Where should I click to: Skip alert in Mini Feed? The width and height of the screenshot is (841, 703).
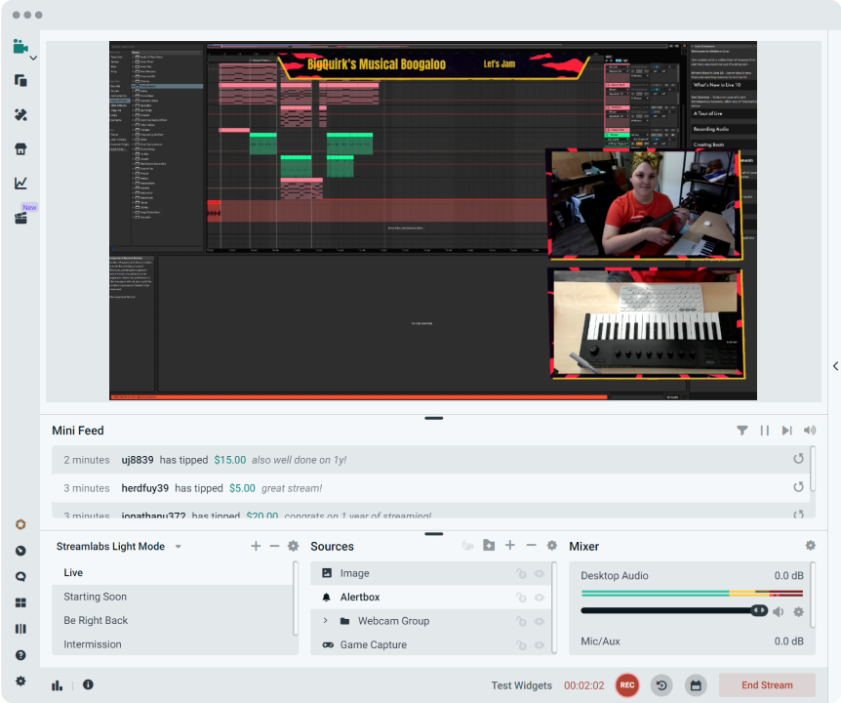786,431
